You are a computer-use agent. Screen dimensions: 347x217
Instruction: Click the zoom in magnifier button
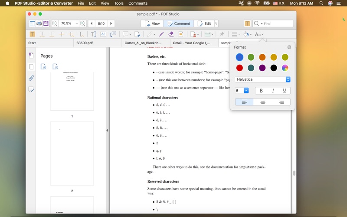[82, 23]
